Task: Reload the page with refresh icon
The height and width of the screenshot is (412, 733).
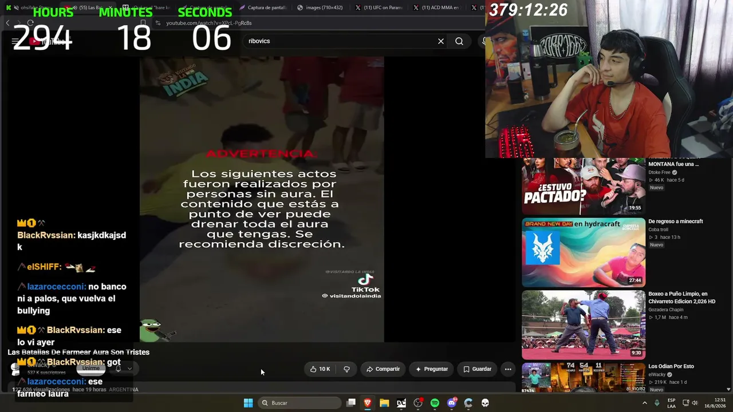Action: [x=30, y=23]
